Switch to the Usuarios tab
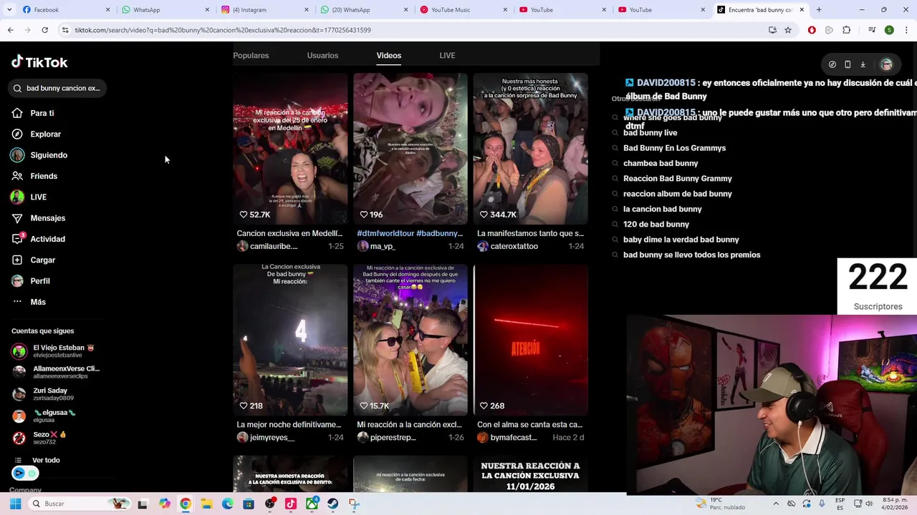This screenshot has height=515, width=917. (x=322, y=55)
